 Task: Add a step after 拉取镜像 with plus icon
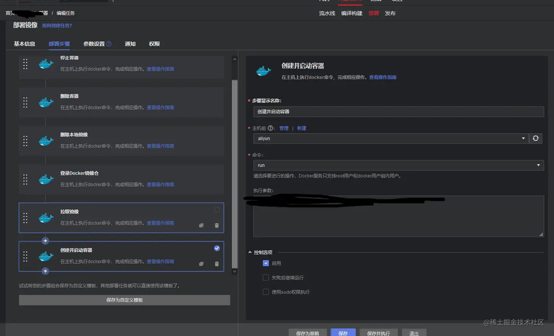click(45, 241)
